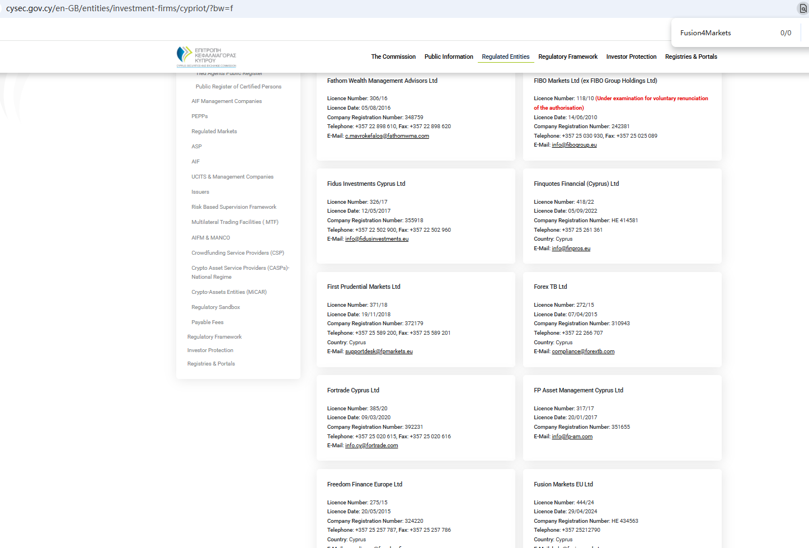Click the info@fidusinvestments.eu email link
Viewport: 809px width, 548px height.
377,239
